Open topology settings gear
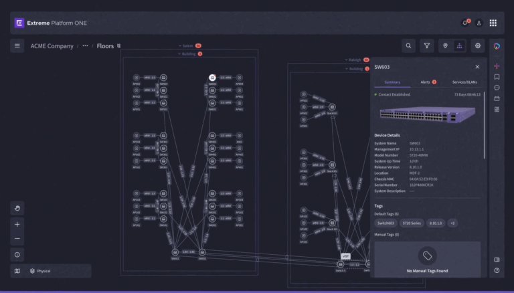This screenshot has width=514, height=293. [478, 46]
